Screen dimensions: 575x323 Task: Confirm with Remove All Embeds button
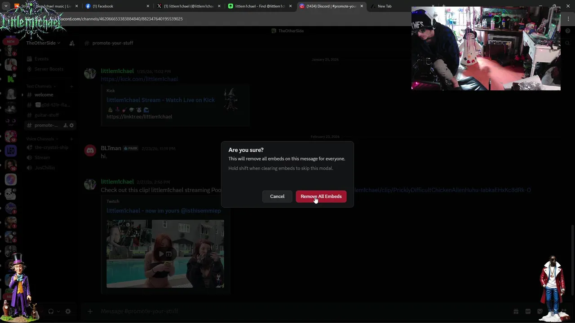321,196
